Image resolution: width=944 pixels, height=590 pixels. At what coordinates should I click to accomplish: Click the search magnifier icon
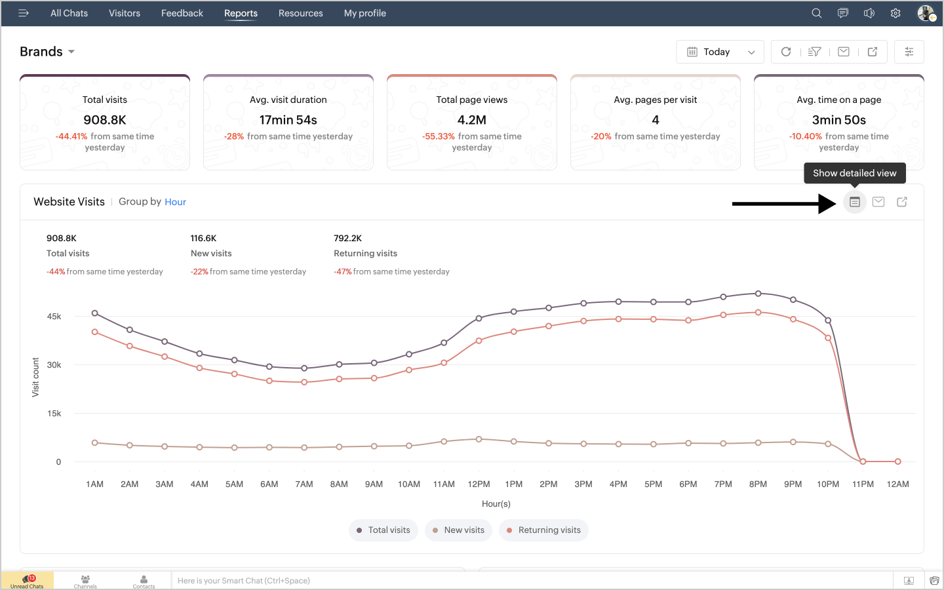[x=816, y=13]
